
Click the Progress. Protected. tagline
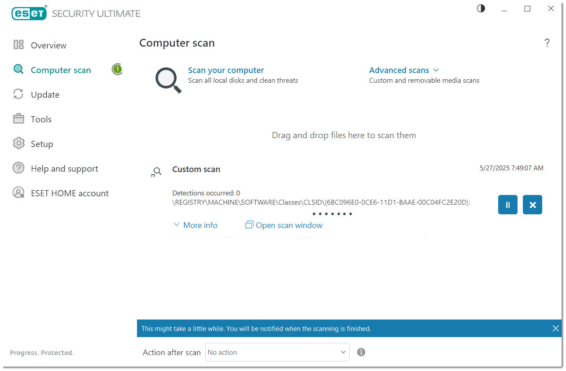(42, 353)
